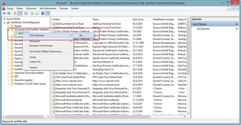Choose Tüm Görevler in the context menu
241x125 pixels.
pos(48,35)
